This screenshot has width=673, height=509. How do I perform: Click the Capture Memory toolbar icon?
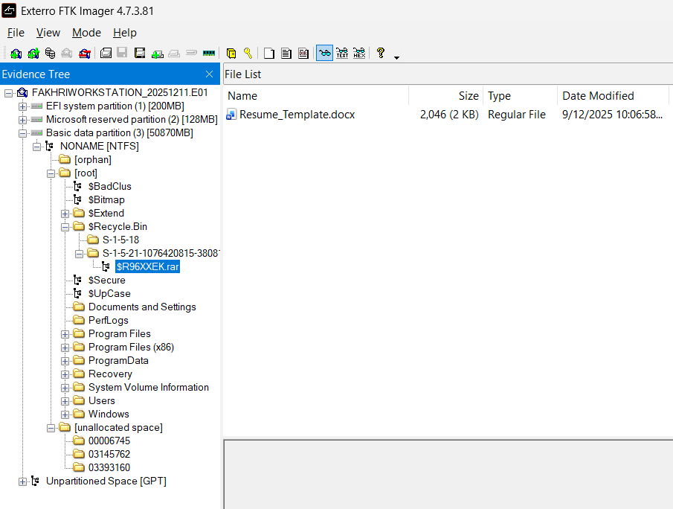coord(209,54)
